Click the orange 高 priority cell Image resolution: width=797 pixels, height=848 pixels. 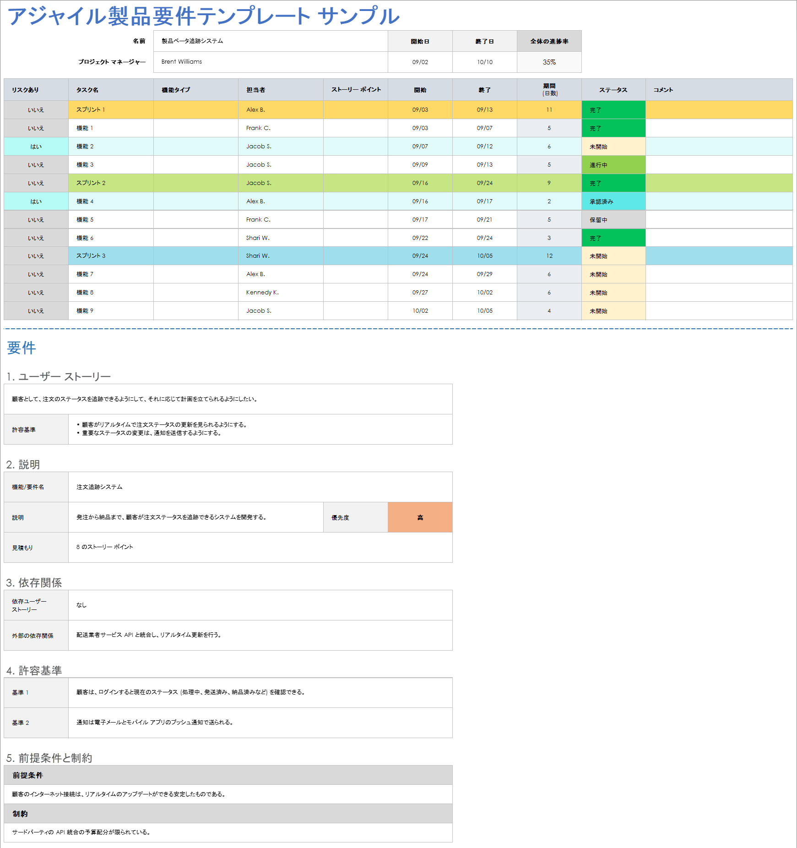pyautogui.click(x=420, y=517)
